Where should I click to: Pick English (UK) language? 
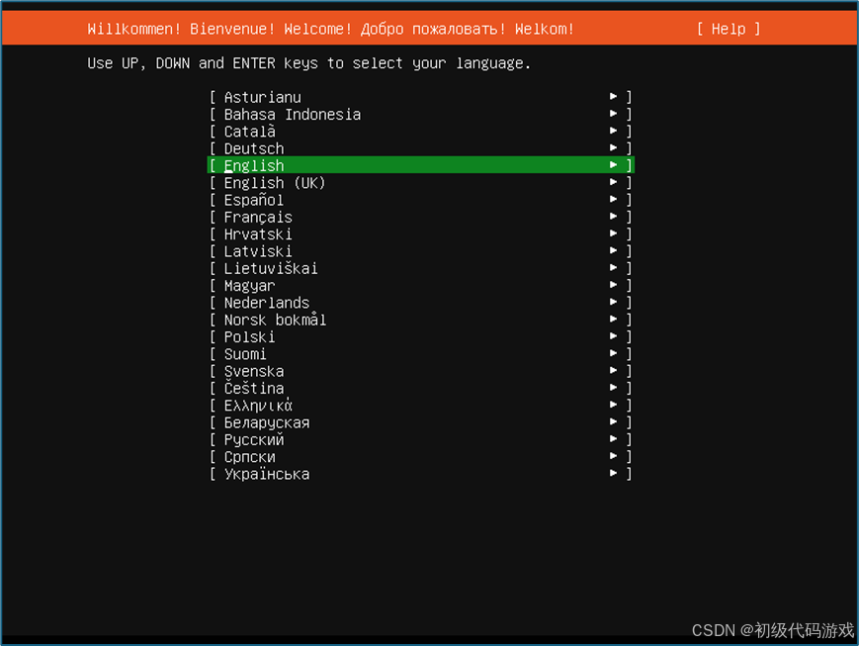coord(420,183)
